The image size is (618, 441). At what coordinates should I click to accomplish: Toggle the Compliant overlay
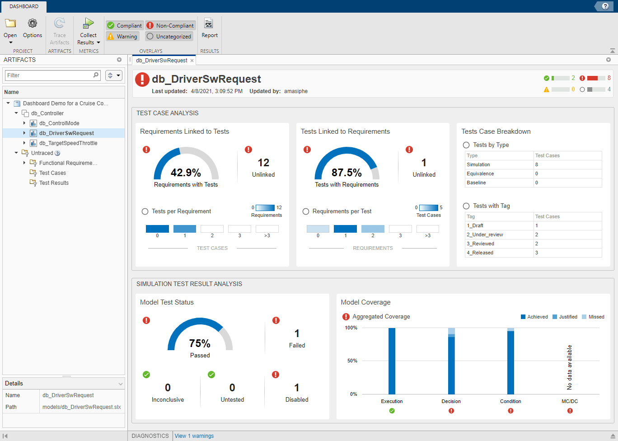(125, 26)
